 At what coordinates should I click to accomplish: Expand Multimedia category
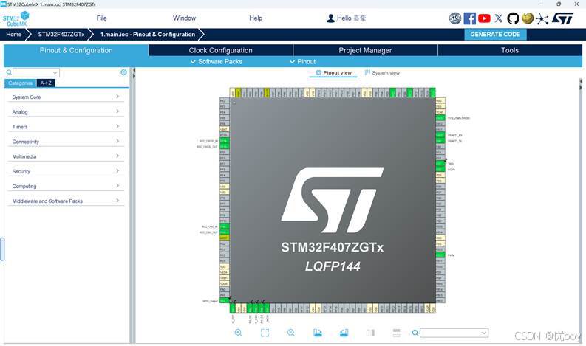coord(66,156)
